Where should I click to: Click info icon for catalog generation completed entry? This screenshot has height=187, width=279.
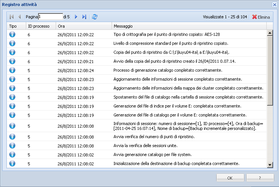(x=12, y=70)
